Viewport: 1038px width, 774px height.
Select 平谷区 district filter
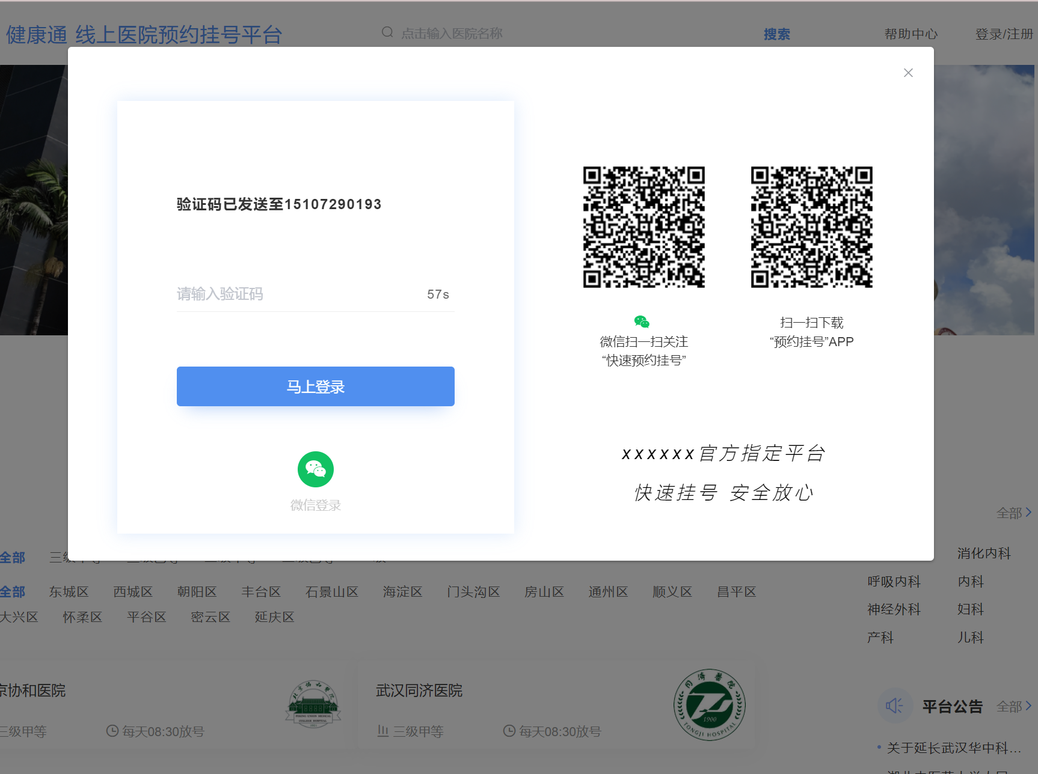coord(147,617)
